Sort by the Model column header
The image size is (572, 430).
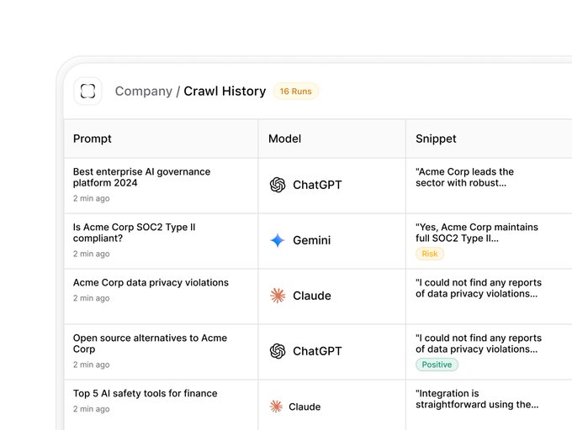tap(285, 139)
